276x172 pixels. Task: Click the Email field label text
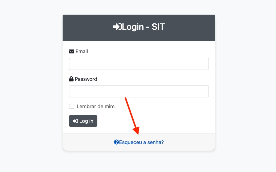point(82,51)
